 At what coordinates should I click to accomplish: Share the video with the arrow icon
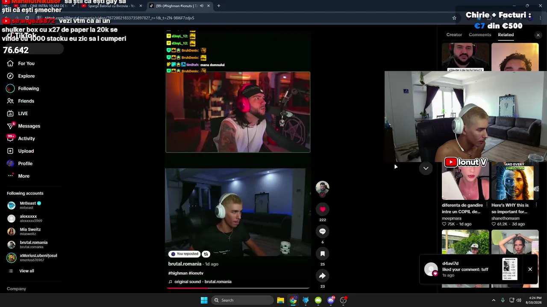[x=323, y=276]
